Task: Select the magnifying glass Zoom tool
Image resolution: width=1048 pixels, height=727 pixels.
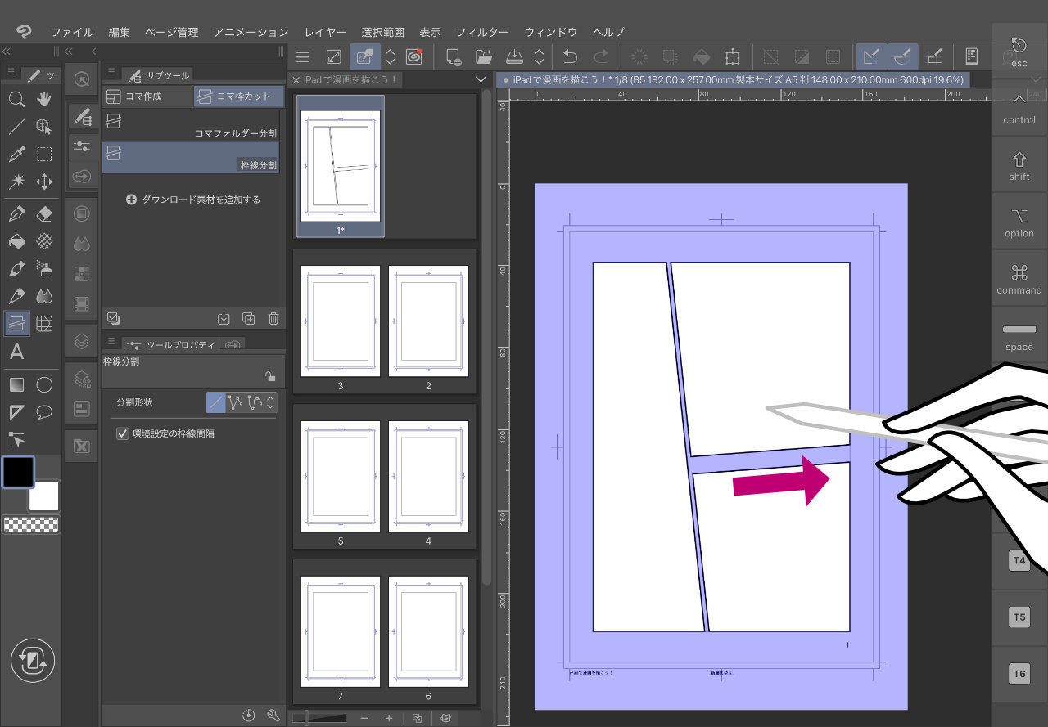Action: coord(16,100)
